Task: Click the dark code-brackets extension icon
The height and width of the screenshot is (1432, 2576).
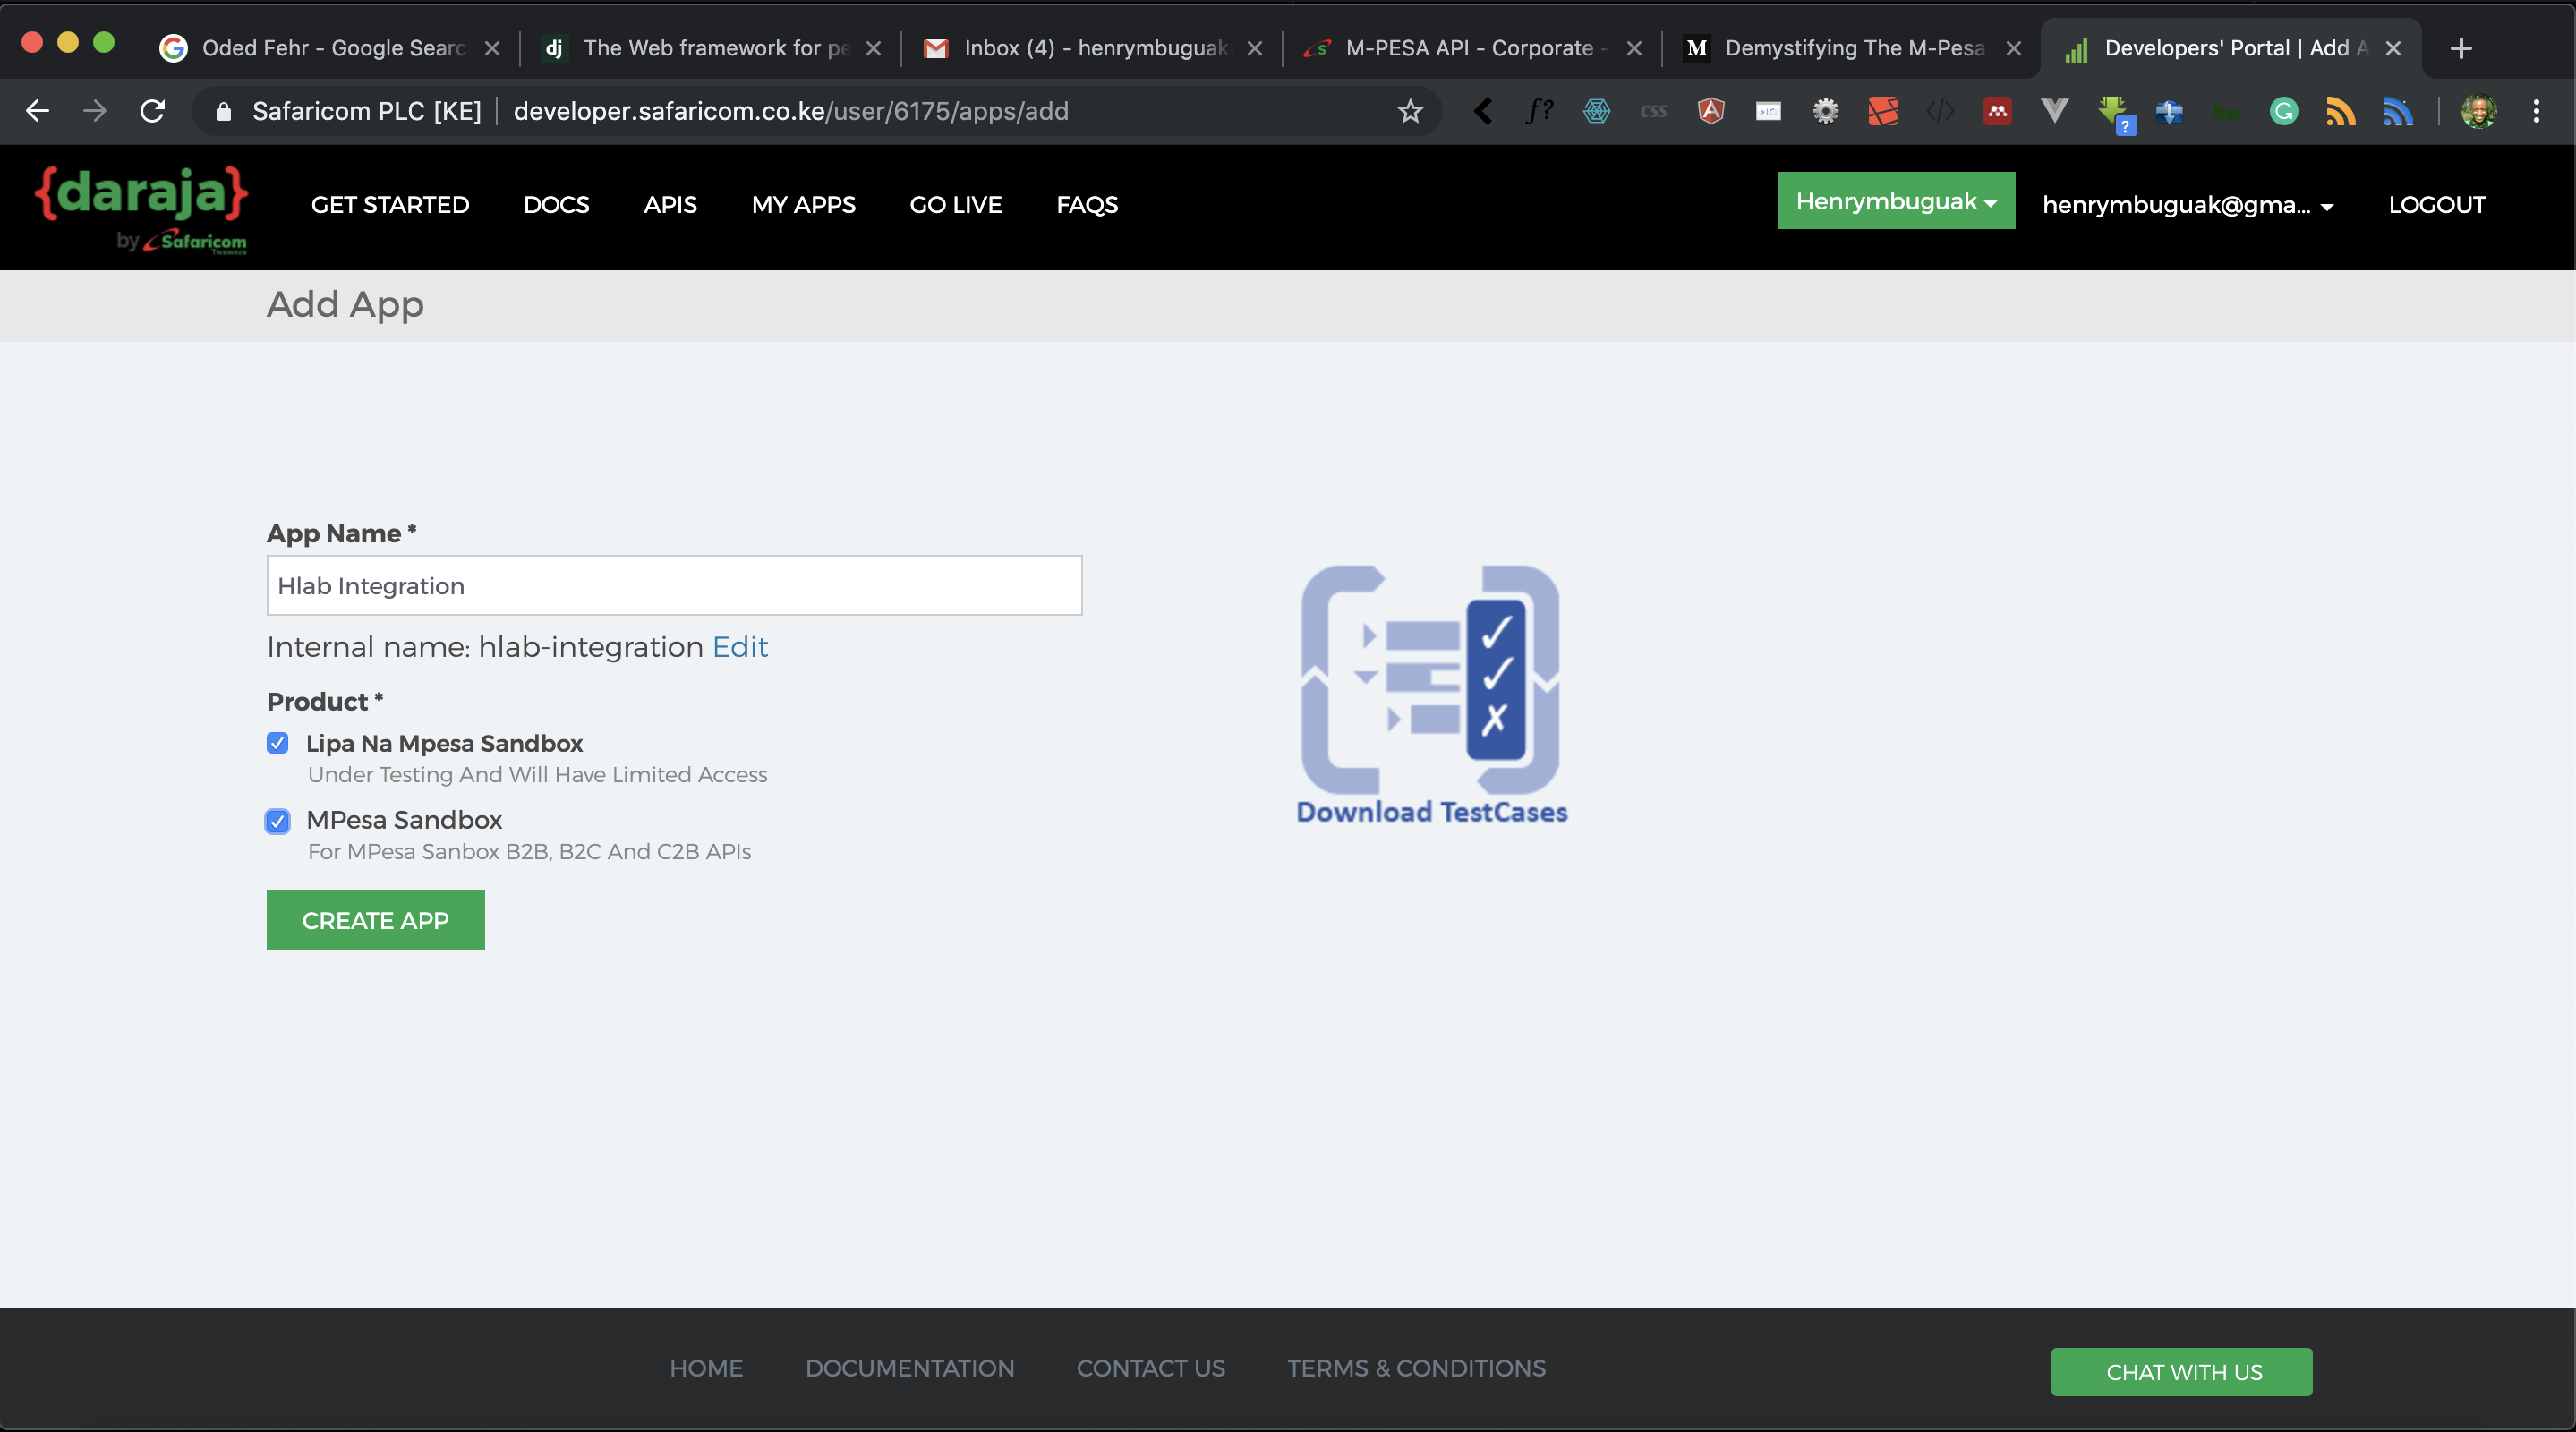Action: coord(1940,111)
